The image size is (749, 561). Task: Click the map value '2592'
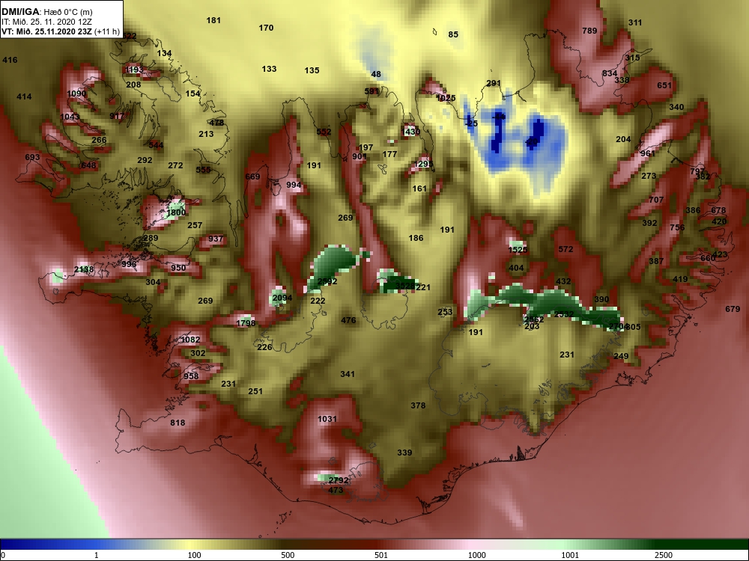pos(327,281)
